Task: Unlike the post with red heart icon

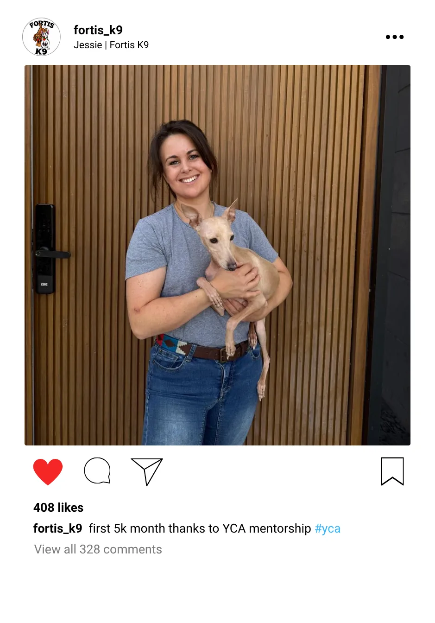Action: click(x=48, y=471)
